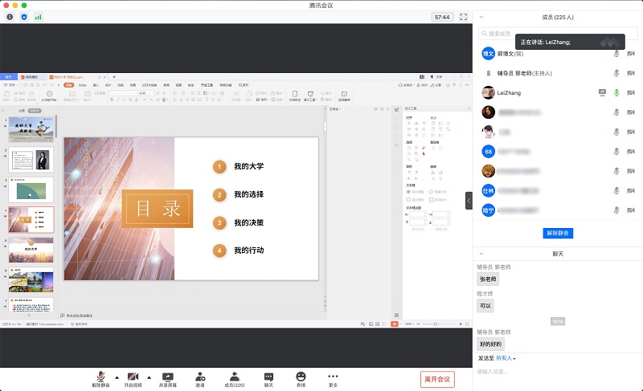The width and height of the screenshot is (643, 391).
Task: Open the 表情 emoji reactions icon
Action: [301, 376]
